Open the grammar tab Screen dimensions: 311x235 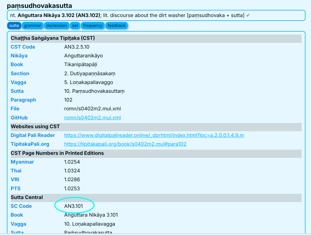point(32,26)
